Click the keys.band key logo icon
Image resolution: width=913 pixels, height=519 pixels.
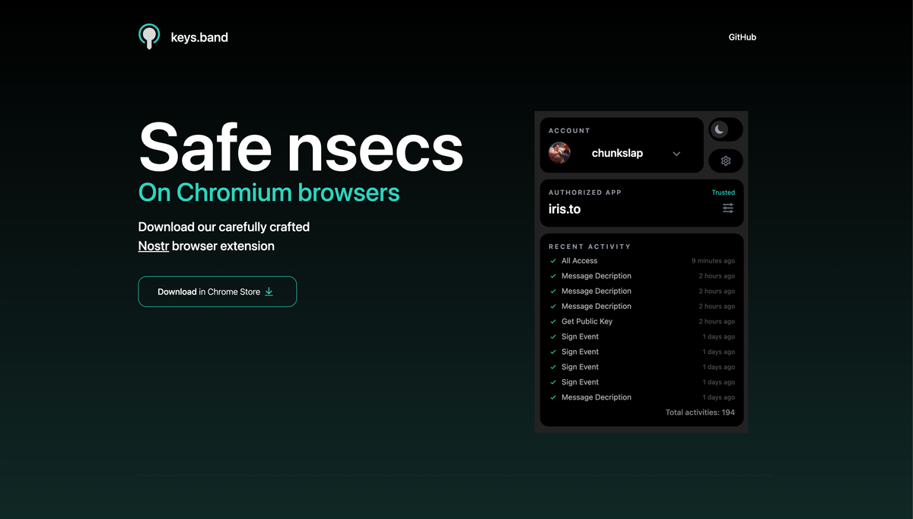[x=149, y=36]
